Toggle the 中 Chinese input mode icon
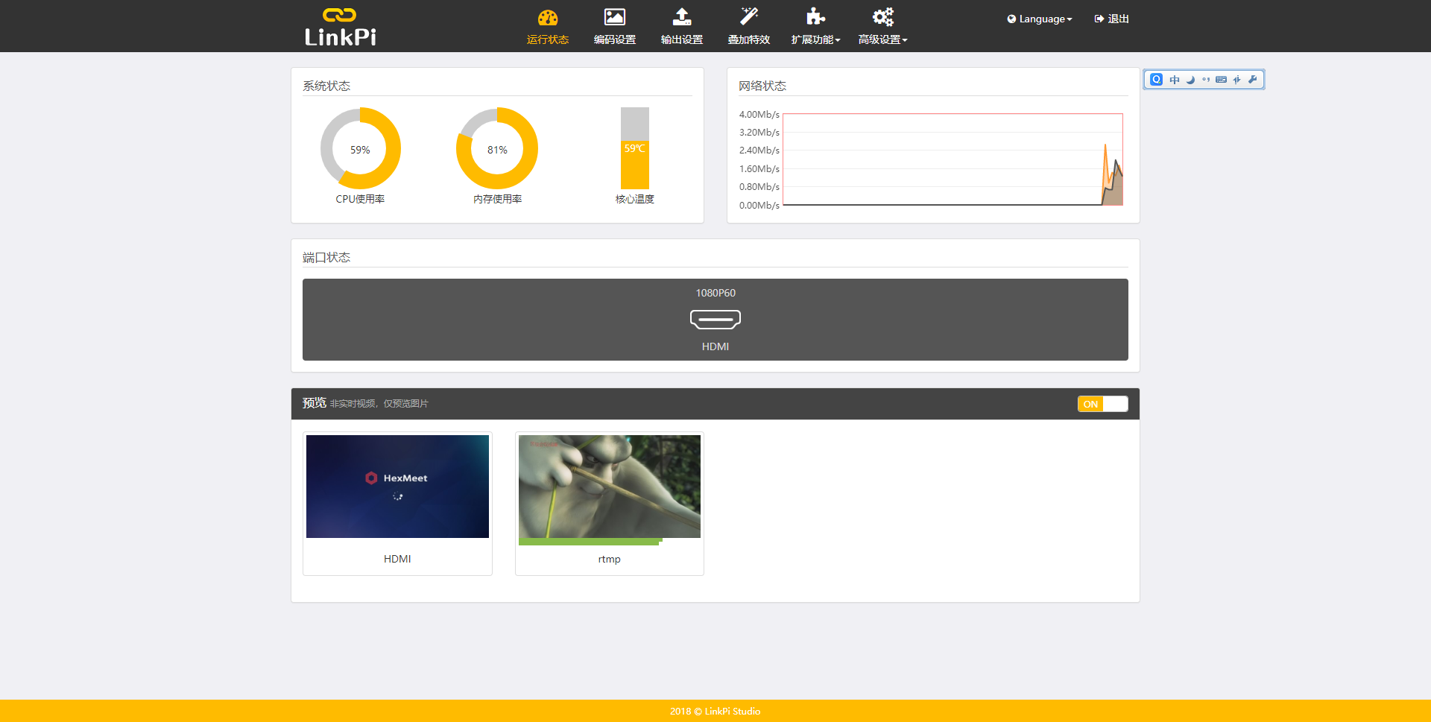The image size is (1431, 722). point(1175,80)
